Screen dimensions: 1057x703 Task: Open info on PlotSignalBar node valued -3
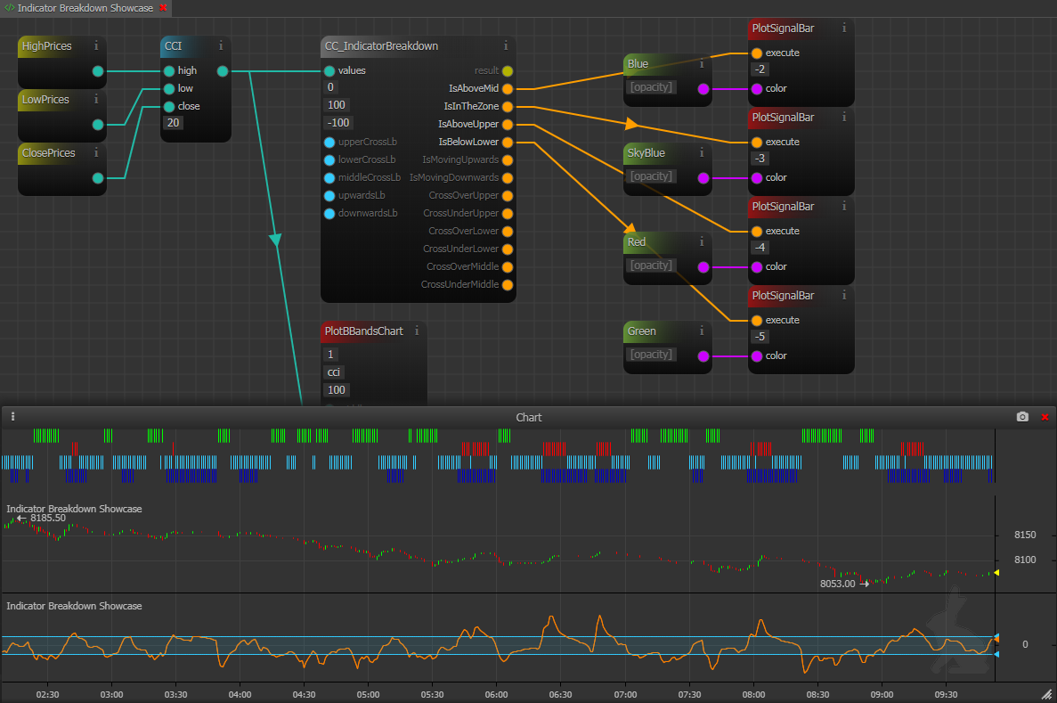[844, 118]
